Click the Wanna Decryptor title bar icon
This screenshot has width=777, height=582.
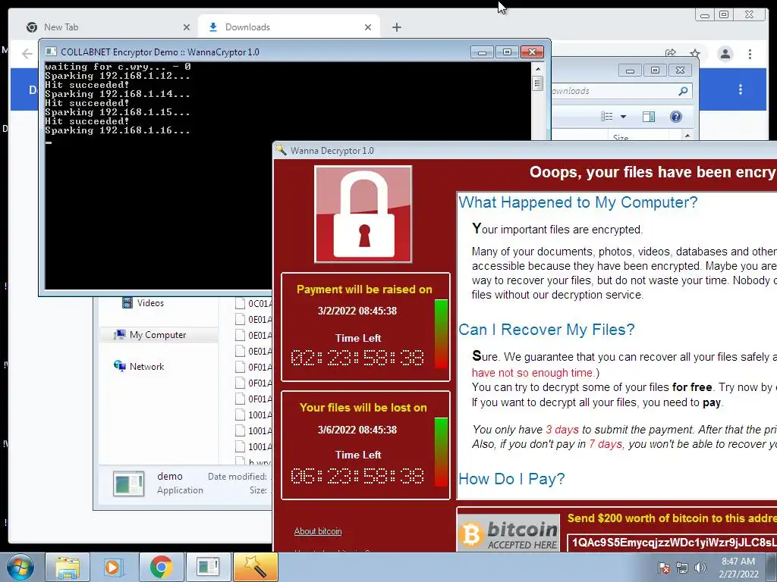click(281, 150)
